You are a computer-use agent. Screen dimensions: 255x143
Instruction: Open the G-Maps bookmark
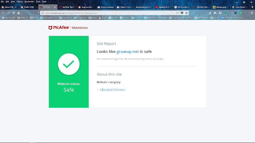pos(125,18)
